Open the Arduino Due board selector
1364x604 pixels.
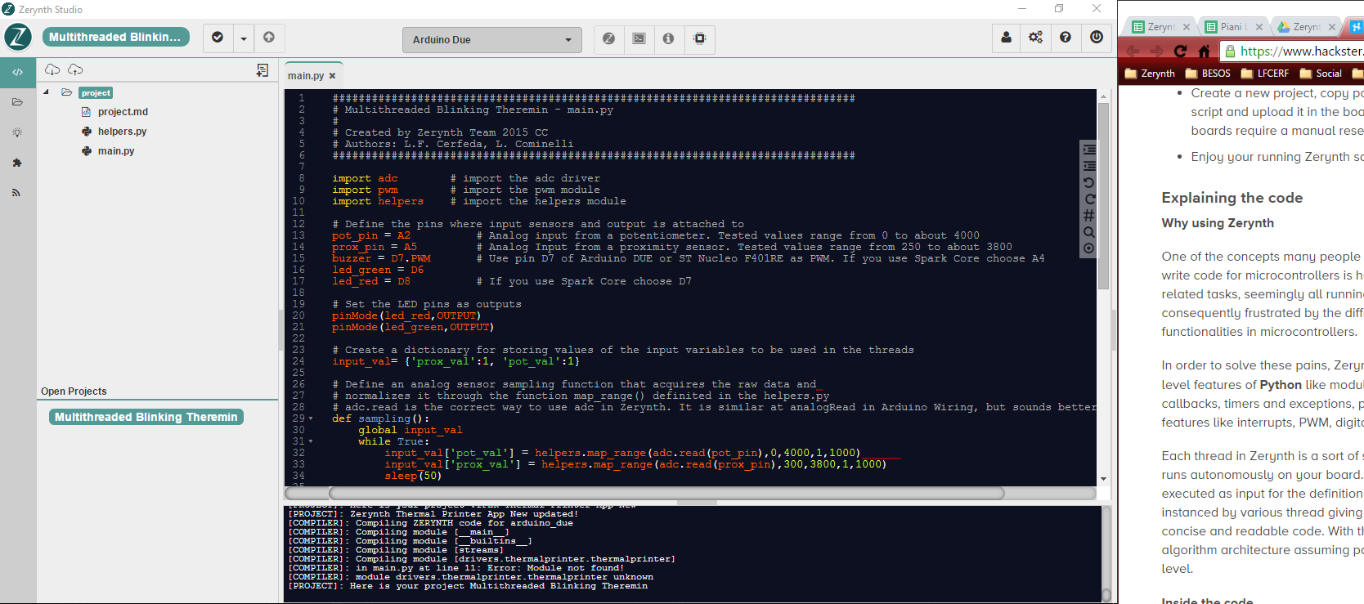tap(491, 39)
